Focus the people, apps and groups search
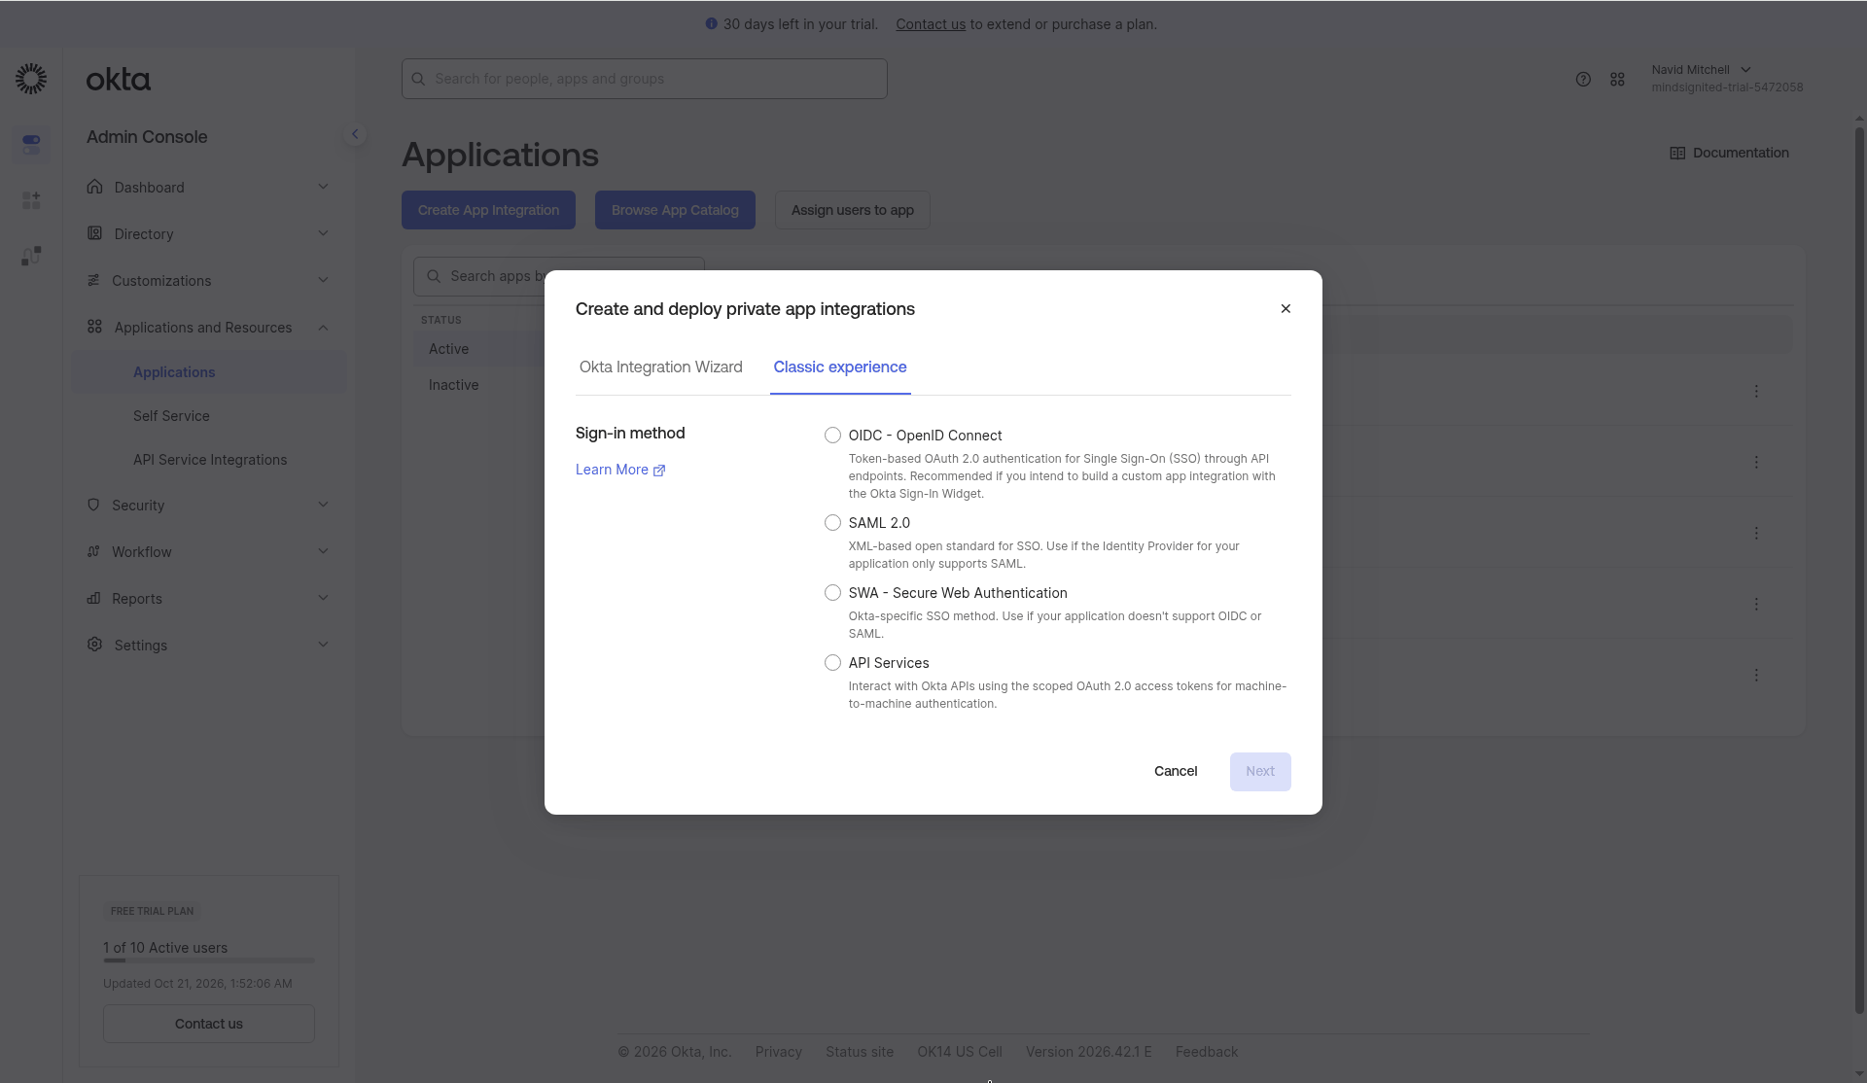The image size is (1867, 1083). pos(644,79)
